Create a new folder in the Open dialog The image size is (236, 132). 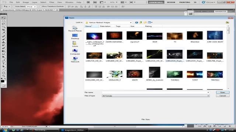145,22
